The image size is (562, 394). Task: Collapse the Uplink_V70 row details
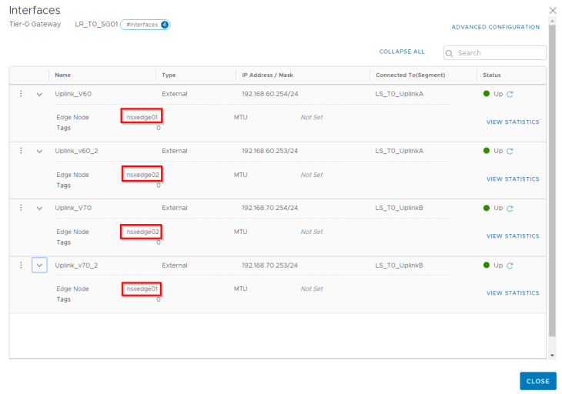[x=39, y=209]
